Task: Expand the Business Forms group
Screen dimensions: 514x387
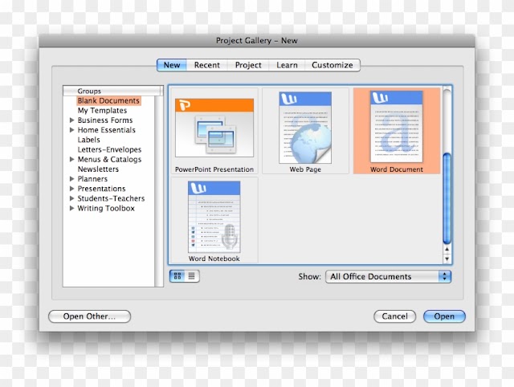Action: coord(71,120)
